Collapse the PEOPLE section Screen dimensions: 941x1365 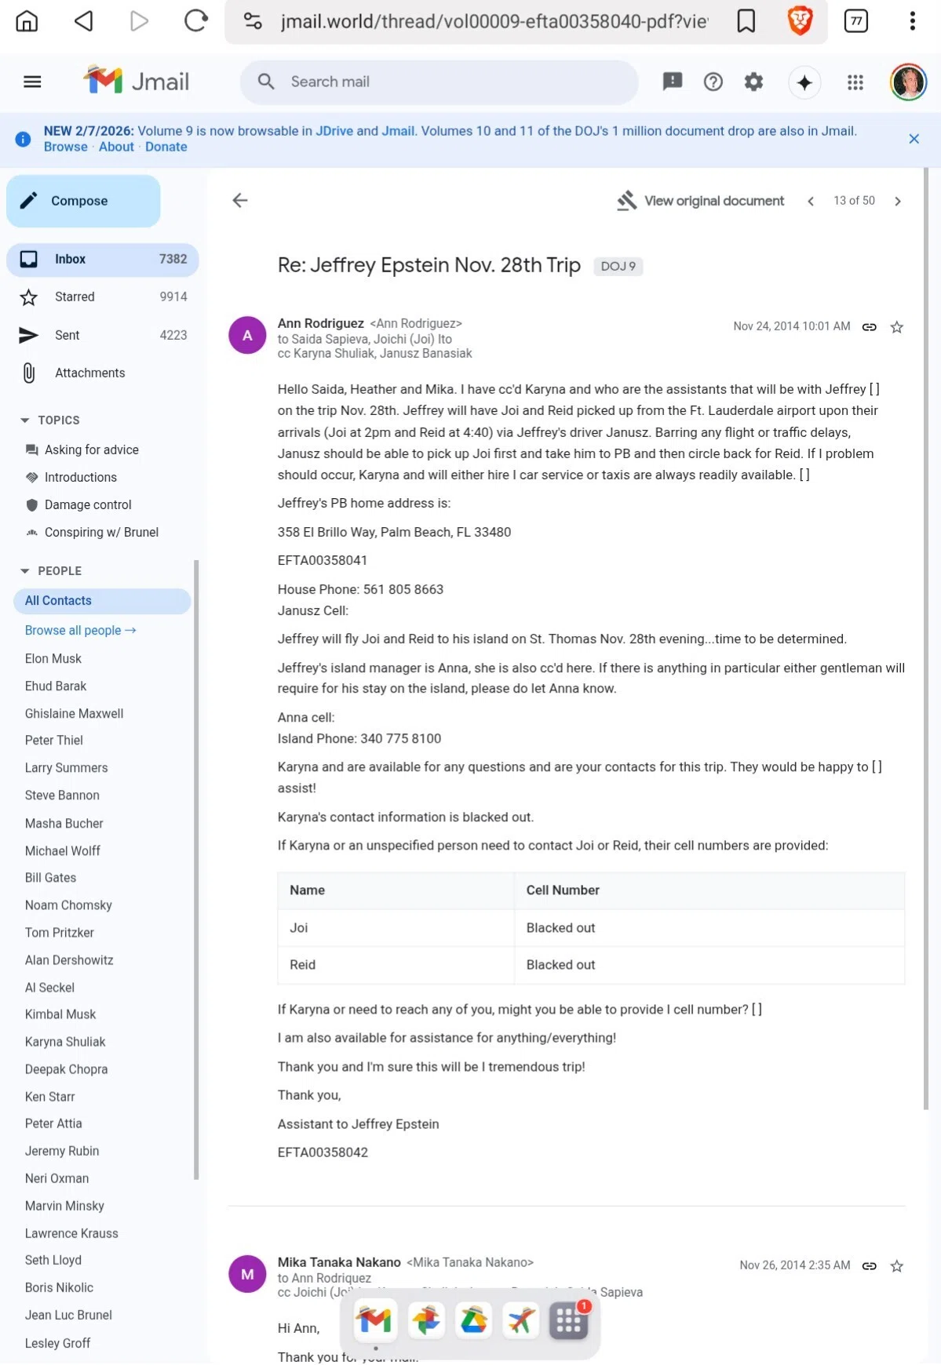pyautogui.click(x=25, y=571)
